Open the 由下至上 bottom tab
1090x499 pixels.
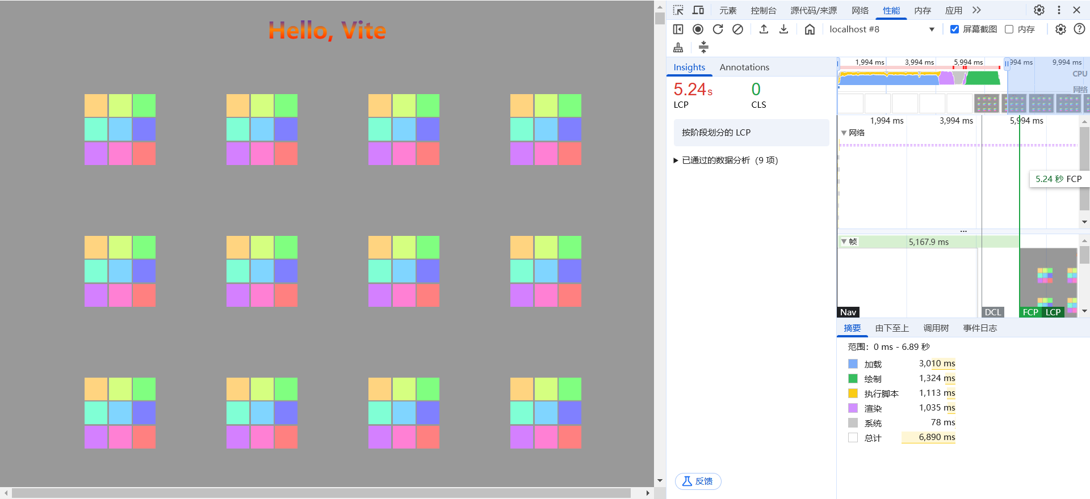tap(892, 328)
